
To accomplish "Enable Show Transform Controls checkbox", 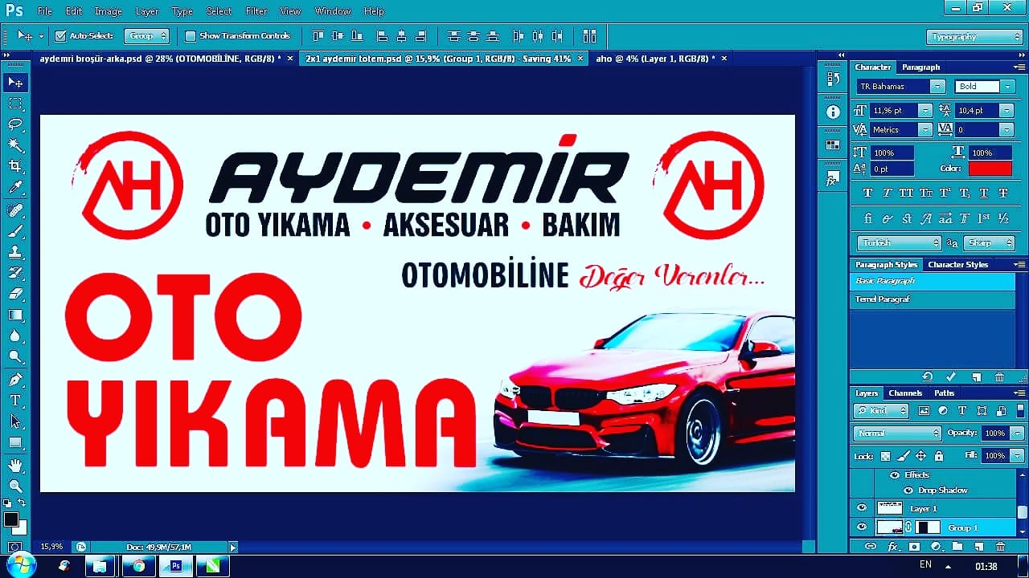I will pos(191,36).
